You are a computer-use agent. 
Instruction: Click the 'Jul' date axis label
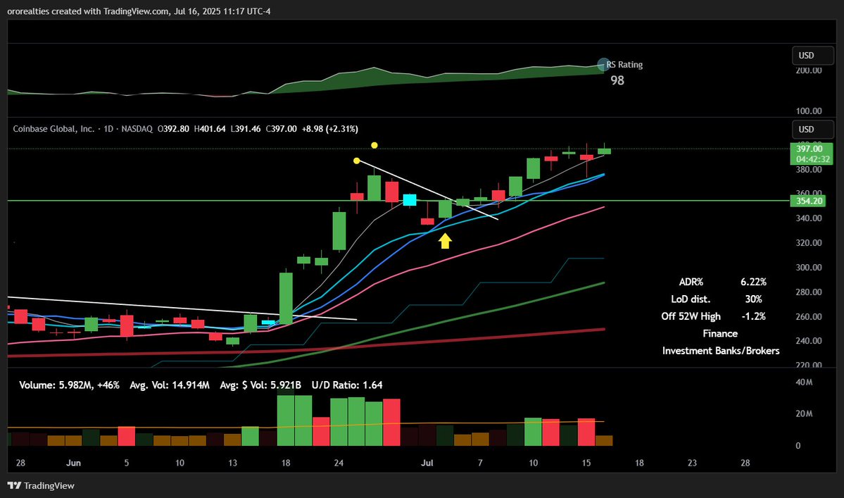pos(427,463)
